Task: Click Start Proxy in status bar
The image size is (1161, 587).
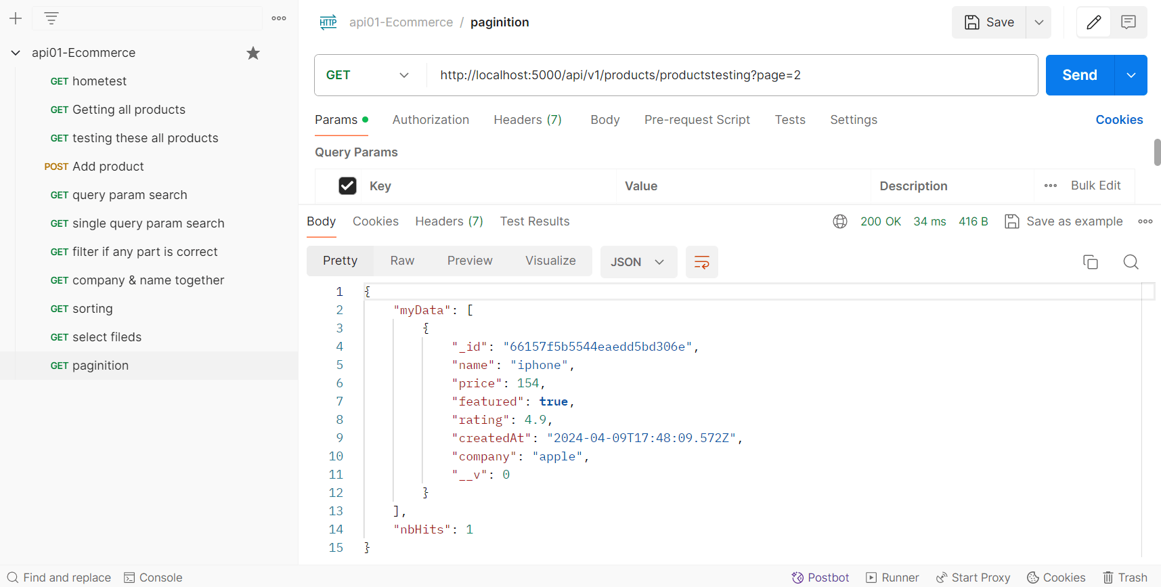Action: tap(973, 578)
